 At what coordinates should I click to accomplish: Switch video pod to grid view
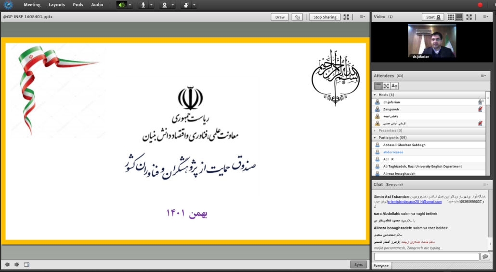[451, 17]
